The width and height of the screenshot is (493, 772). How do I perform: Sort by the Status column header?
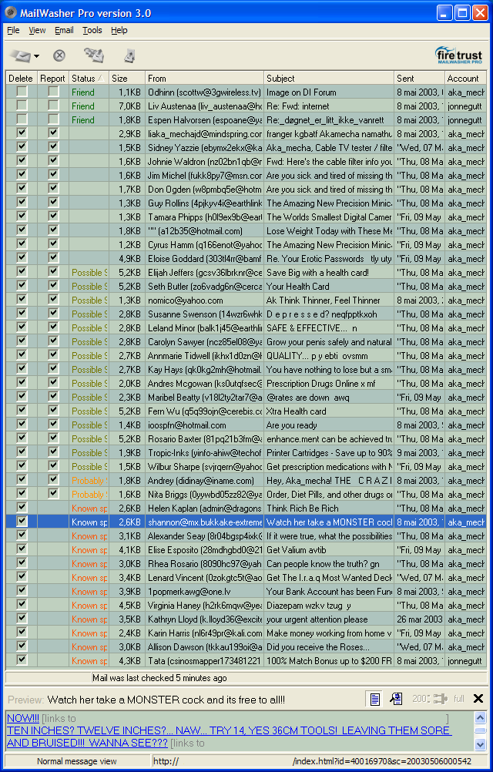pos(89,79)
